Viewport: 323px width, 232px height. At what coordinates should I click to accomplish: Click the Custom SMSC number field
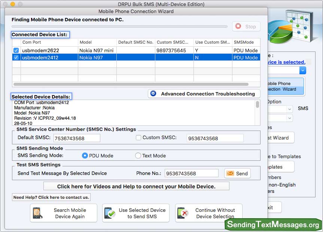pos(215,138)
